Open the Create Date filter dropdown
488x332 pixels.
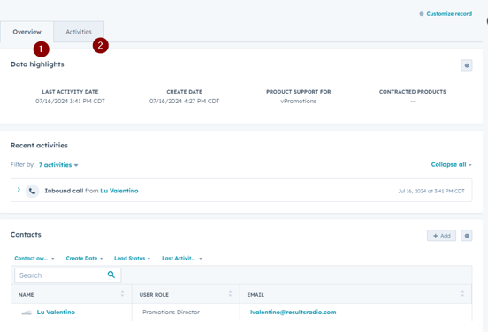[x=84, y=259]
